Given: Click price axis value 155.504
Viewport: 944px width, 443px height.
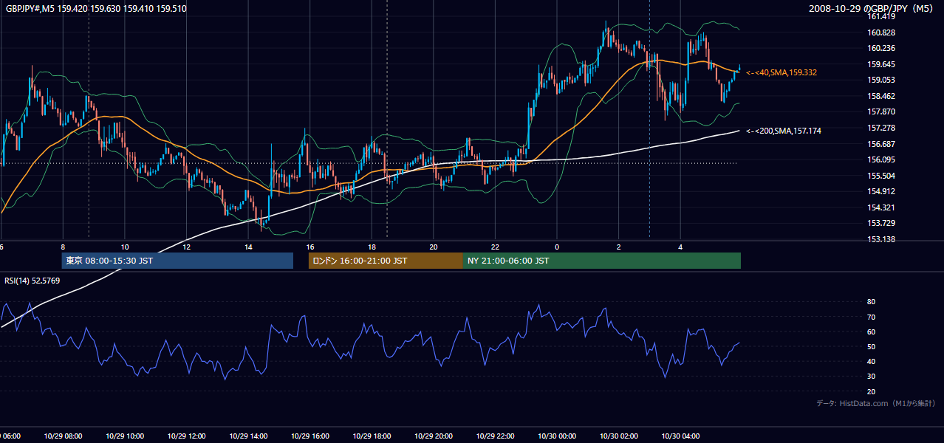Looking at the screenshot, I should (x=882, y=176).
